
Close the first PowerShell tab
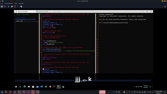click(34, 11)
